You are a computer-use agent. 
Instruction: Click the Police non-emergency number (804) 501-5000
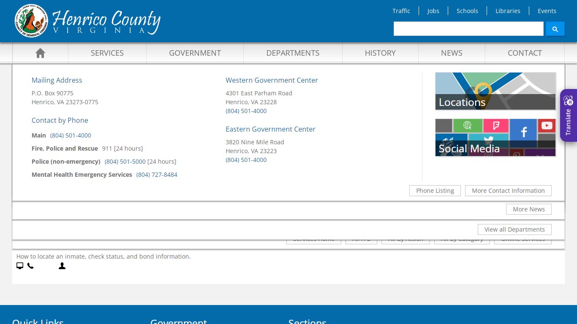[125, 162]
